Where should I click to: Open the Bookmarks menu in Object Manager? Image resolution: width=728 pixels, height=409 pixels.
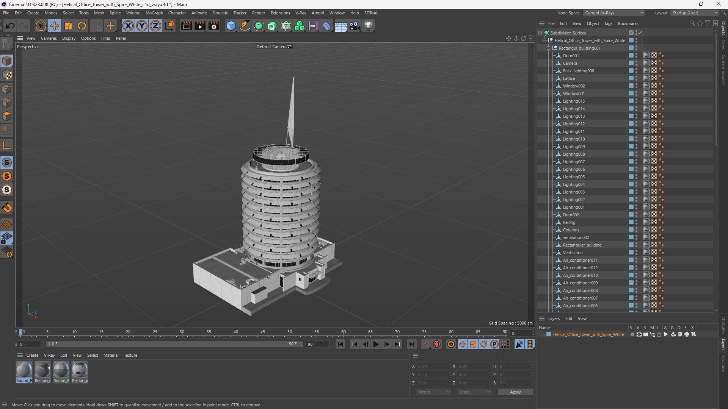coord(628,23)
